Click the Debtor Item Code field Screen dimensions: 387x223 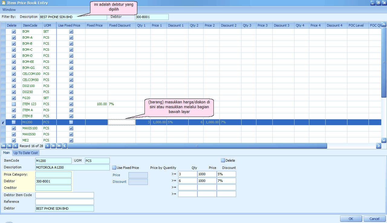(65, 195)
